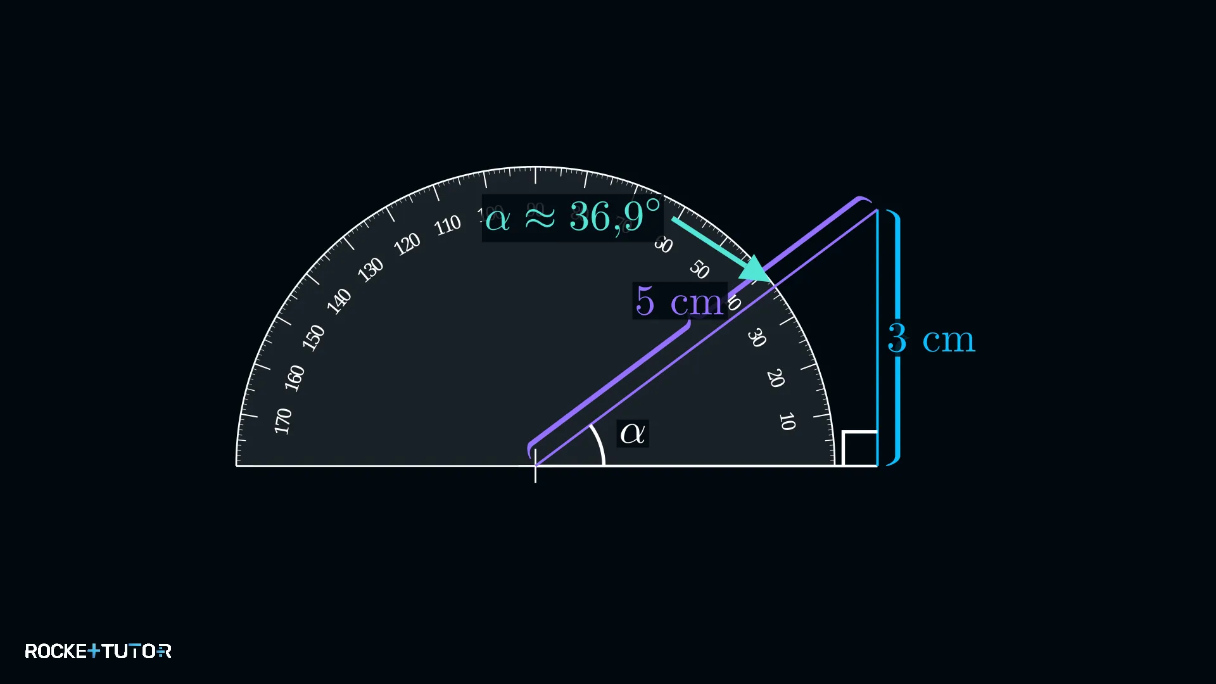Click the 160 degree number on protractor
The width and height of the screenshot is (1216, 684).
point(294,378)
